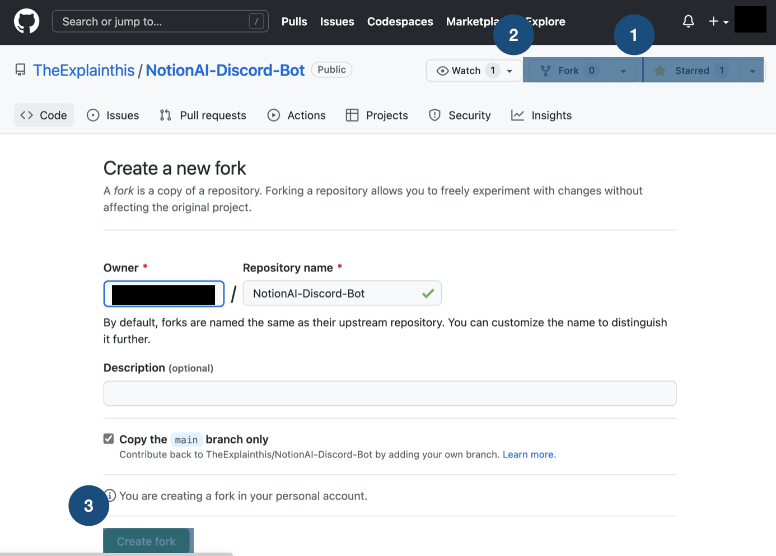Open the Owner selection dropdown
The image size is (776, 556).
click(x=163, y=293)
